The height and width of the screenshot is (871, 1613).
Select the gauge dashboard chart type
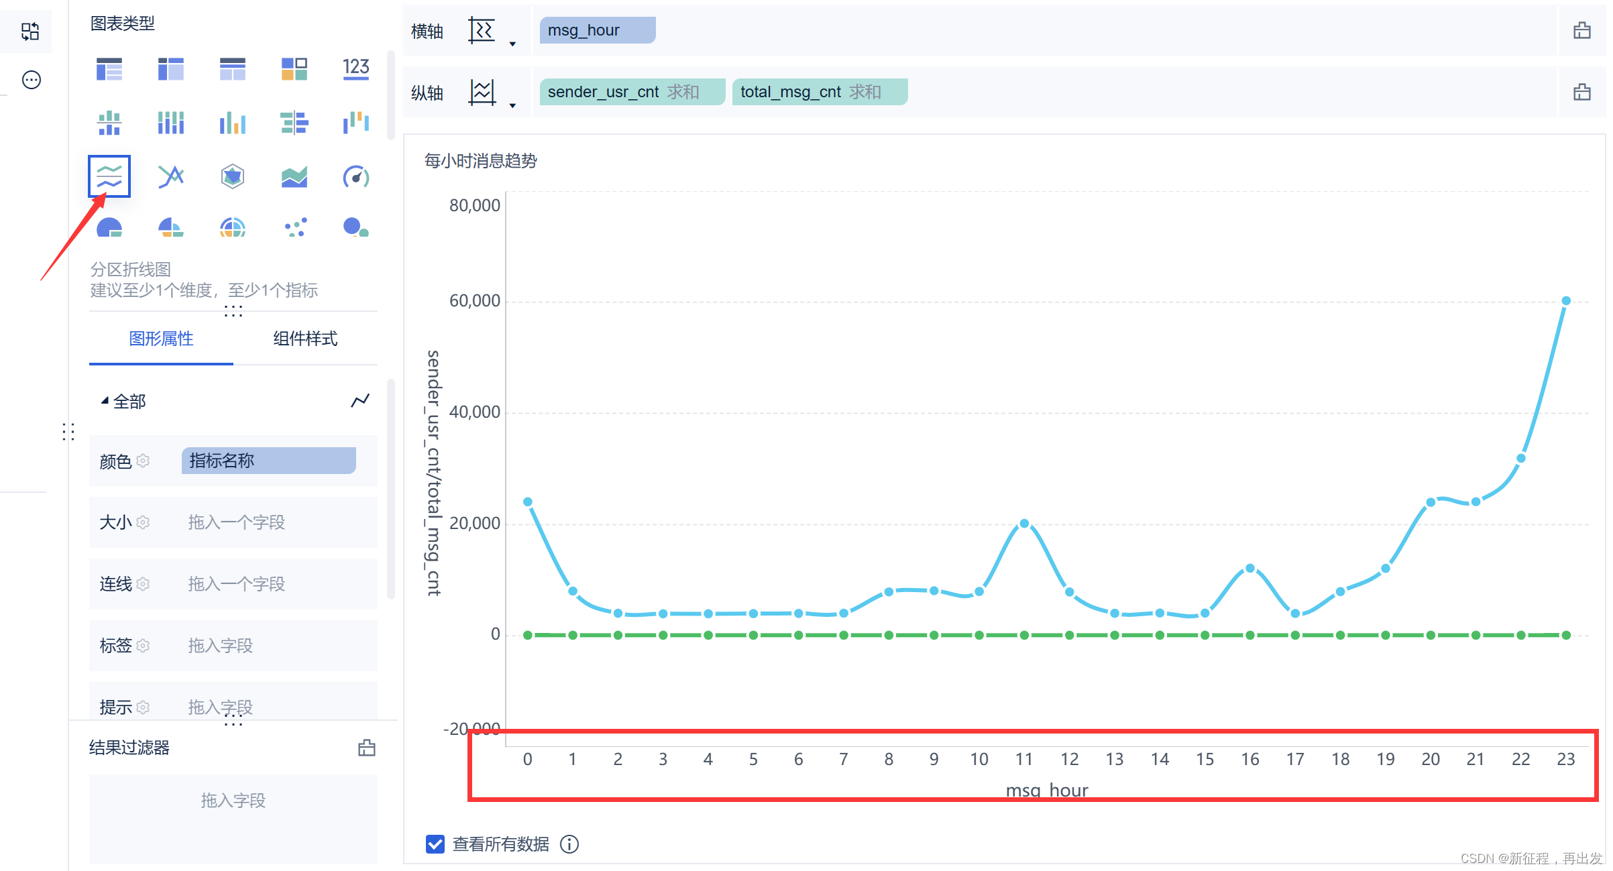coord(356,176)
